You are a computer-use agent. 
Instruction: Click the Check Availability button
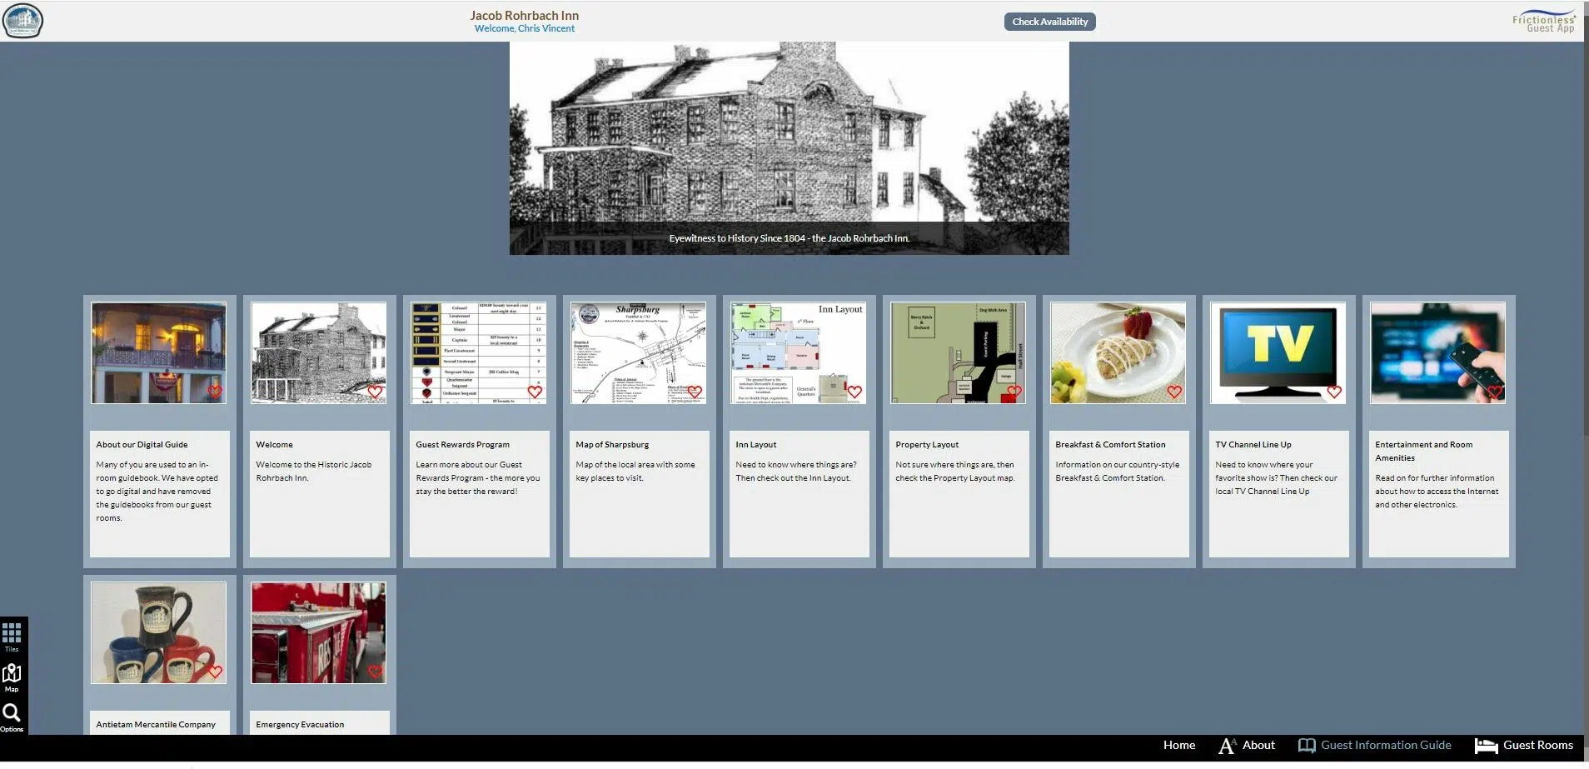coord(1049,22)
